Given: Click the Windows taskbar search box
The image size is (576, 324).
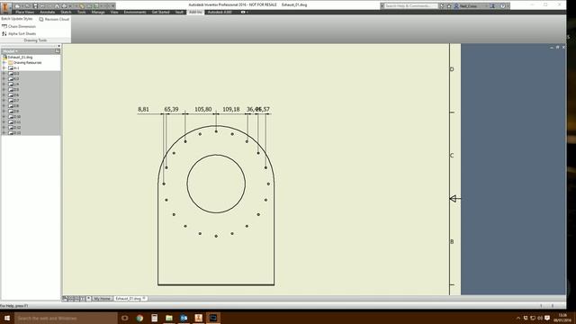Looking at the screenshot, I should coord(66,318).
